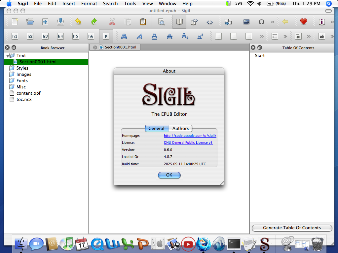The image size is (338, 253).
Task: Click the New file toolbar icon
Action: pos(15,22)
